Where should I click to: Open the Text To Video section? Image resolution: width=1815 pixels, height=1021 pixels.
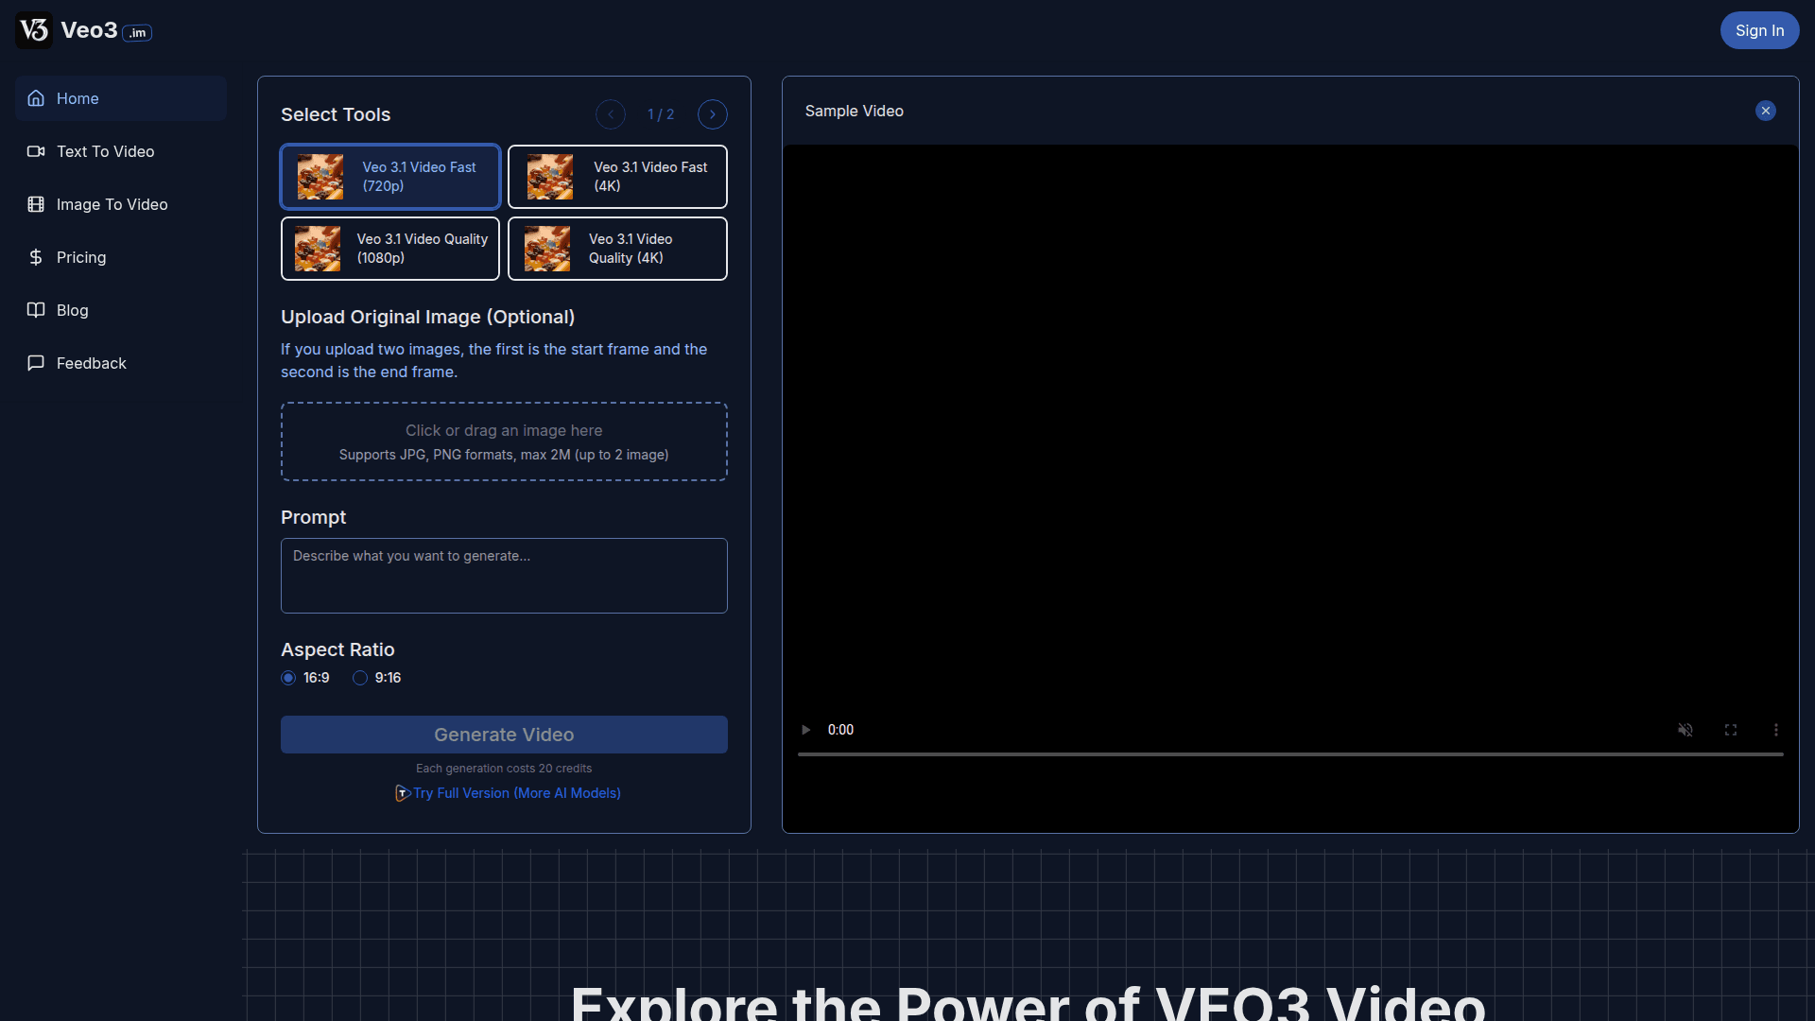tap(35, 151)
